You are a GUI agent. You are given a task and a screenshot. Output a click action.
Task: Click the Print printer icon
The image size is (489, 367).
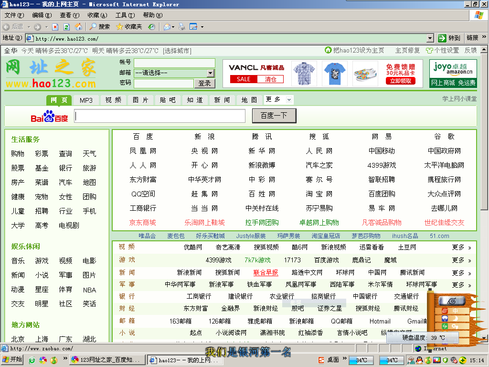182,27
